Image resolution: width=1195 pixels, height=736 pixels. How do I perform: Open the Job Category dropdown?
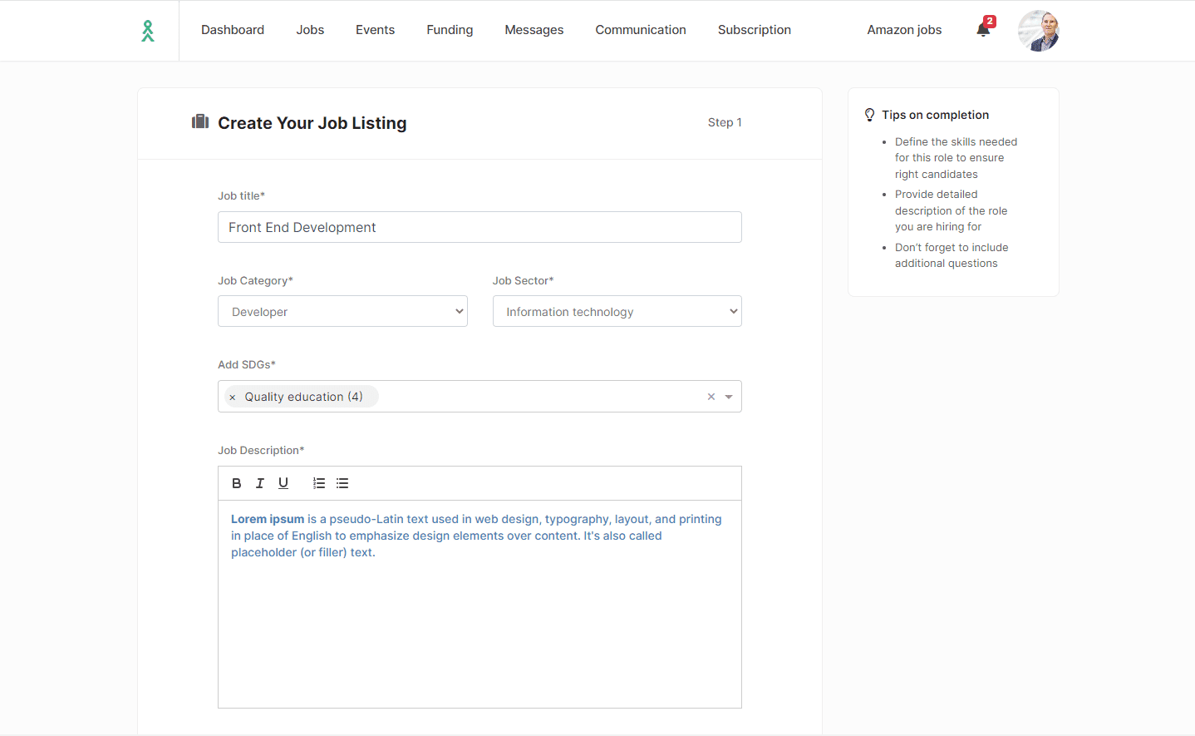pyautogui.click(x=342, y=312)
